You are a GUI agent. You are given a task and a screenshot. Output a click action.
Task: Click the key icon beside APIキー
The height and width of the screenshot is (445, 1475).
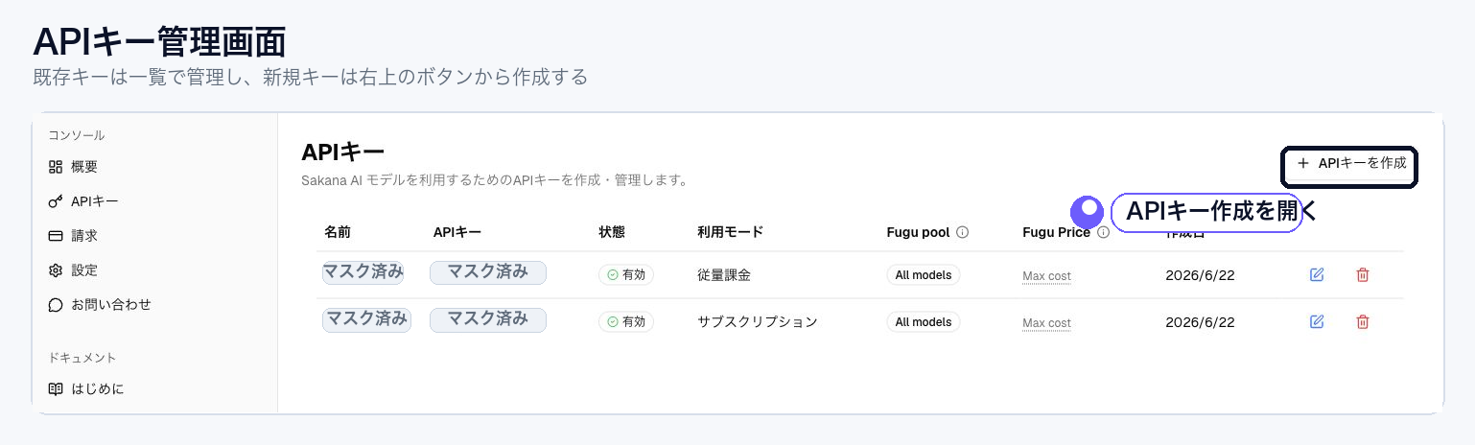(56, 201)
